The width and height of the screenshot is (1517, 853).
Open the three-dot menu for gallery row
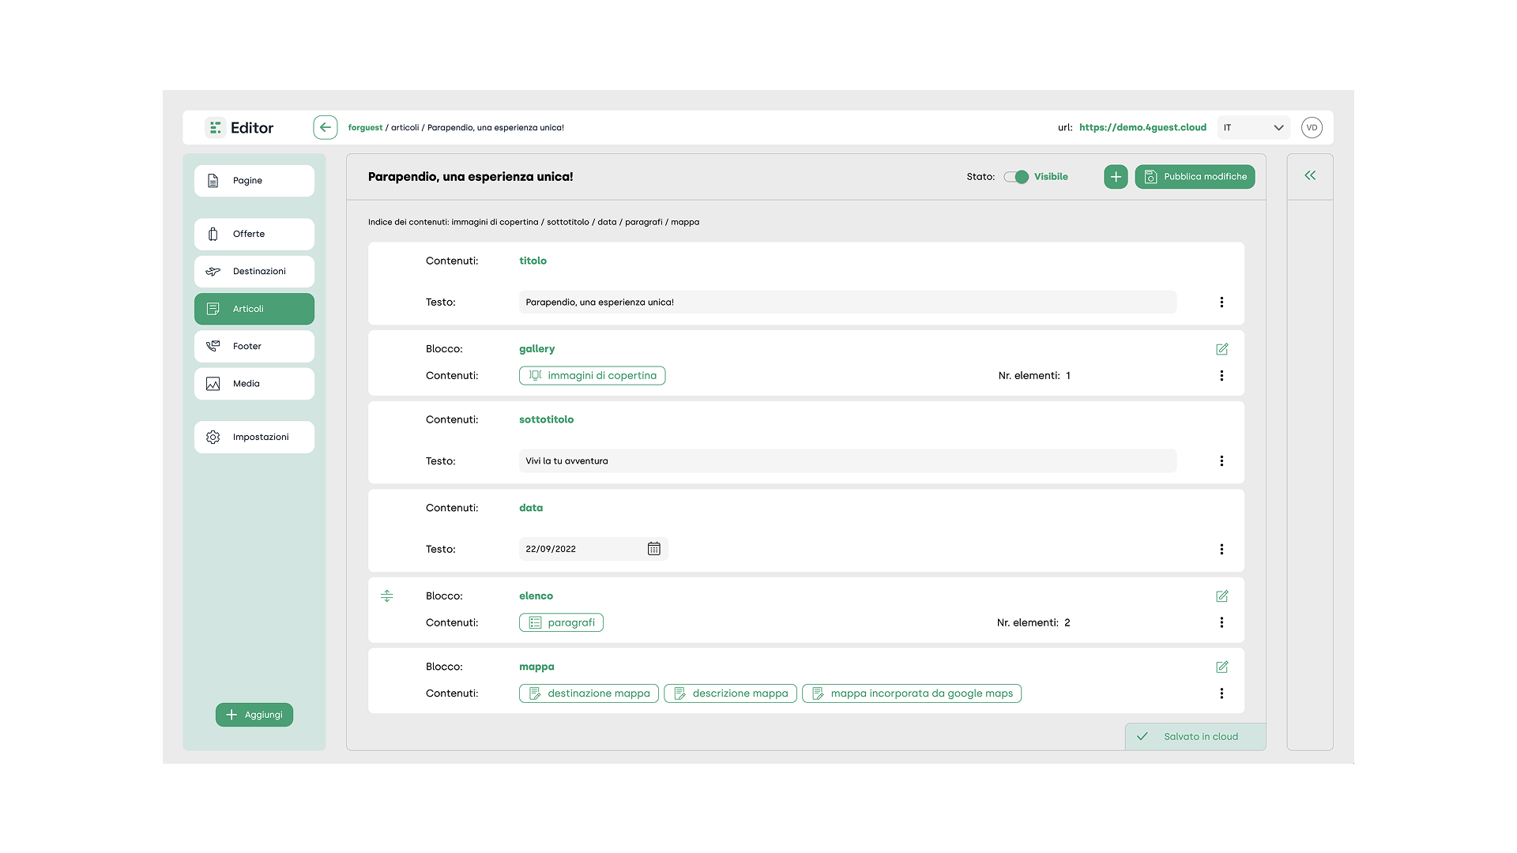click(x=1222, y=376)
